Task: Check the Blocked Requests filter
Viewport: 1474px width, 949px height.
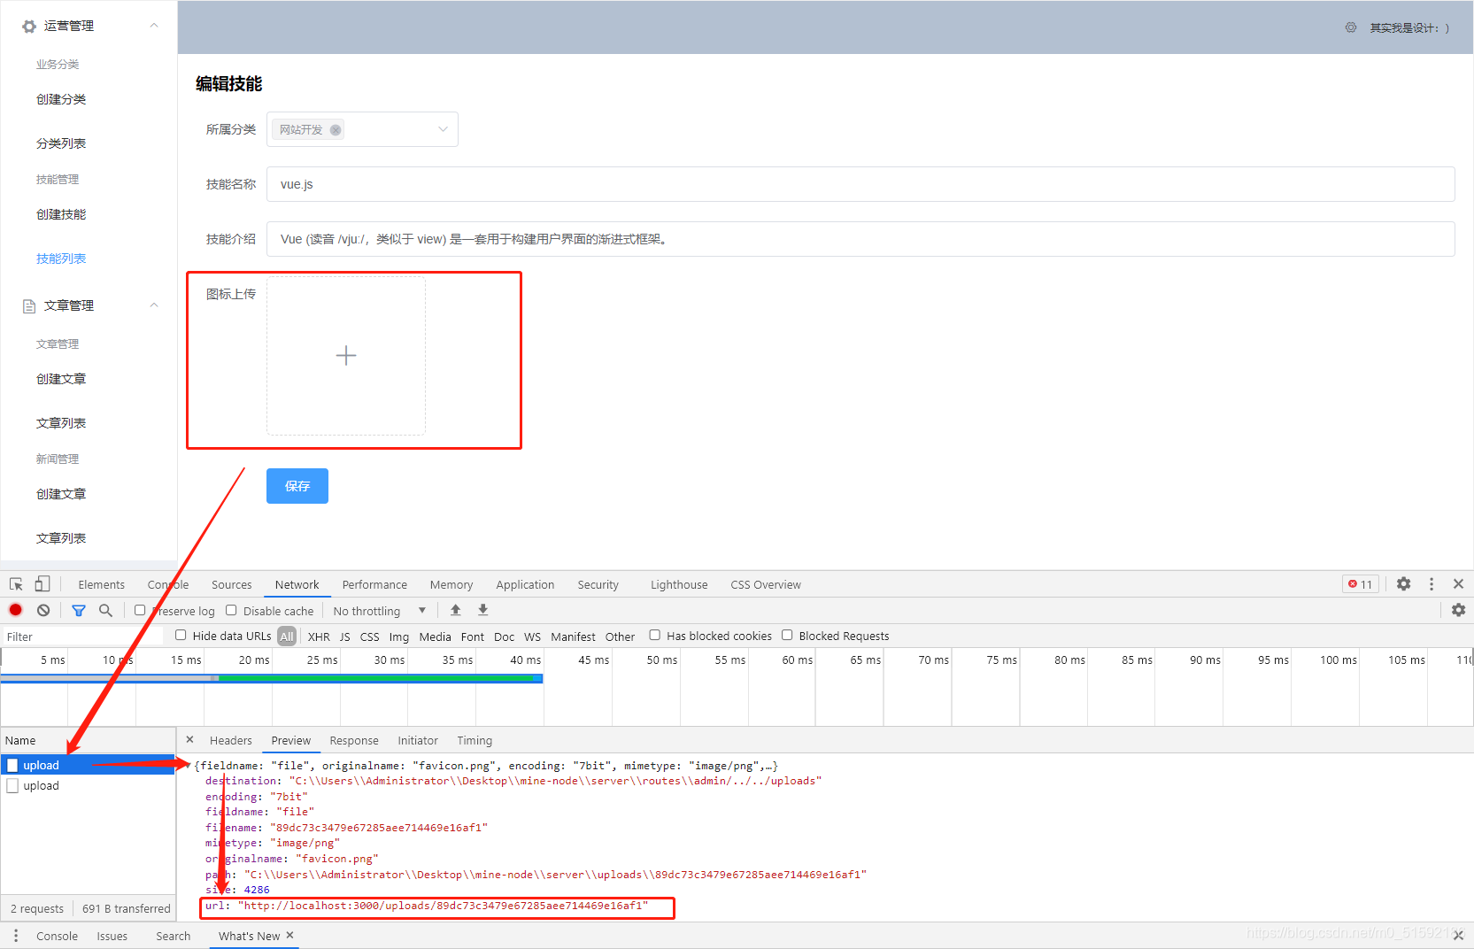Action: (787, 635)
